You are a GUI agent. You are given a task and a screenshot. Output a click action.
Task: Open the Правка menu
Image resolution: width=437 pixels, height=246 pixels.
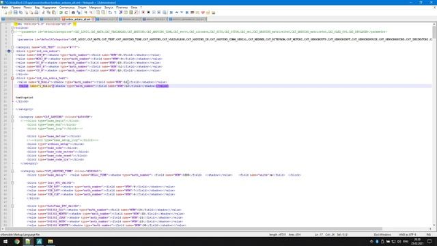tap(16, 8)
